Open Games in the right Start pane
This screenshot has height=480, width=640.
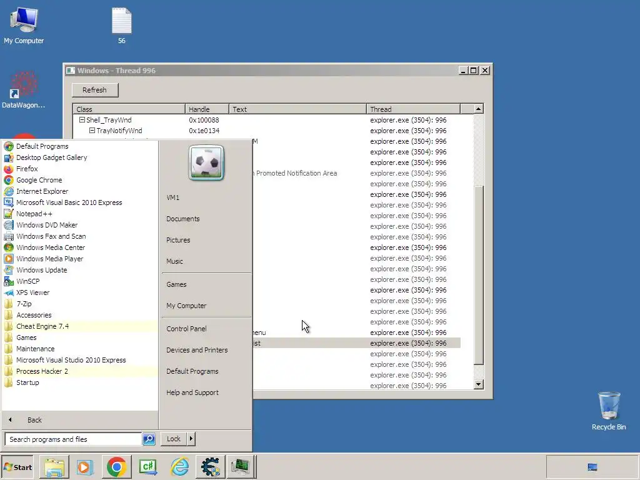176,284
